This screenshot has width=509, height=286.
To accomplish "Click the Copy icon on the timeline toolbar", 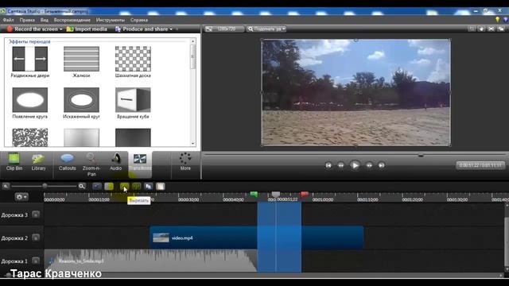I will tap(149, 187).
